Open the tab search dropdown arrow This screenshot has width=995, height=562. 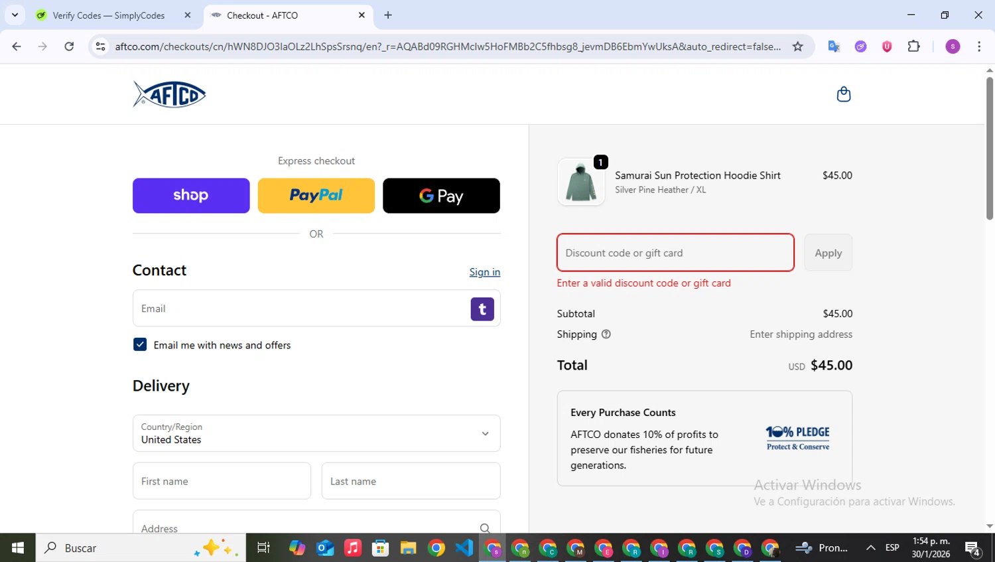(x=15, y=15)
